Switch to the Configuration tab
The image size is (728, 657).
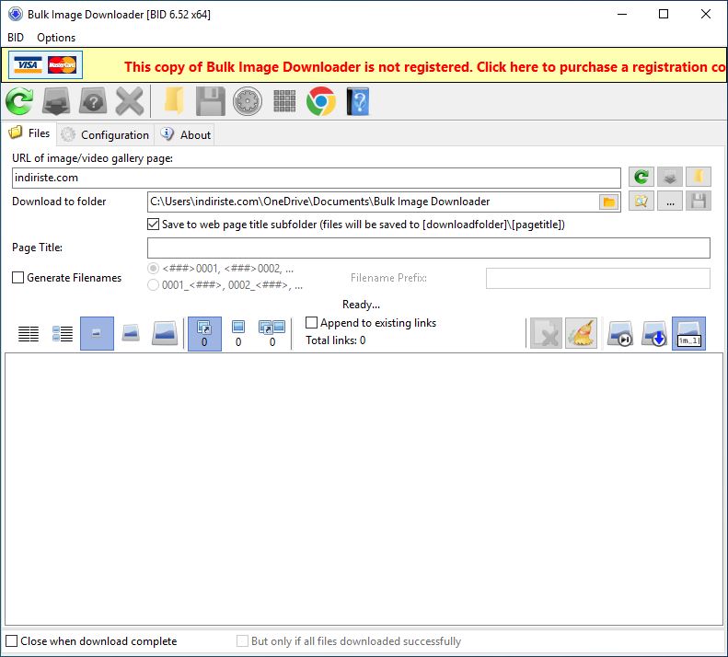point(106,134)
